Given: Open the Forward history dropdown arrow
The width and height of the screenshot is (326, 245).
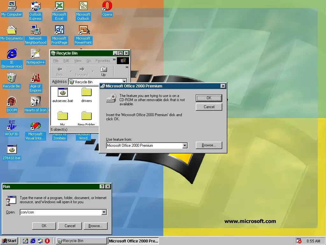Looking at the screenshot, I should [x=93, y=71].
